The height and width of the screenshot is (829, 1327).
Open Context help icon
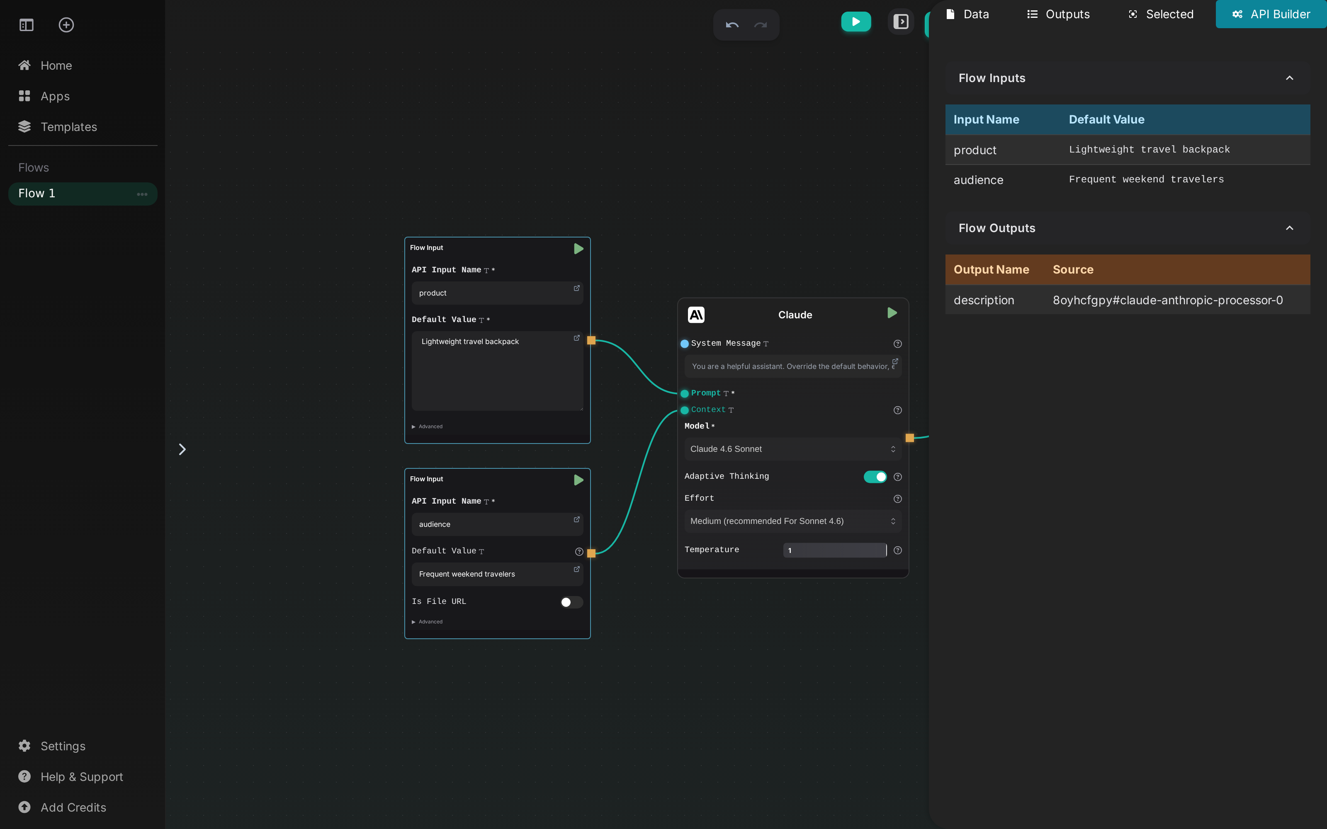point(898,410)
